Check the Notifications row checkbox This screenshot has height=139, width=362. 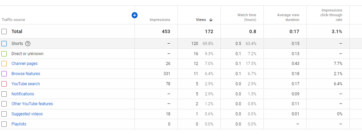point(4,94)
